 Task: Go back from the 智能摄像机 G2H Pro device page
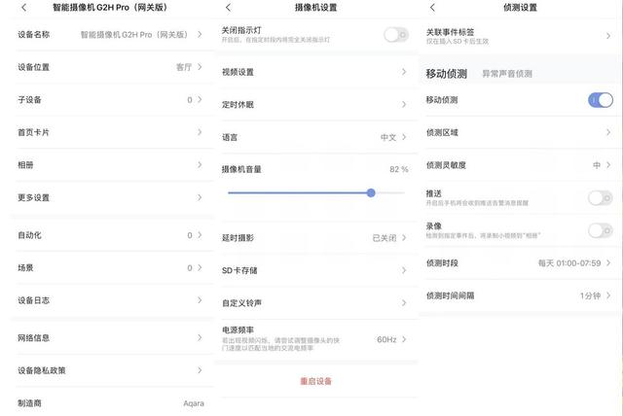coord(23,9)
